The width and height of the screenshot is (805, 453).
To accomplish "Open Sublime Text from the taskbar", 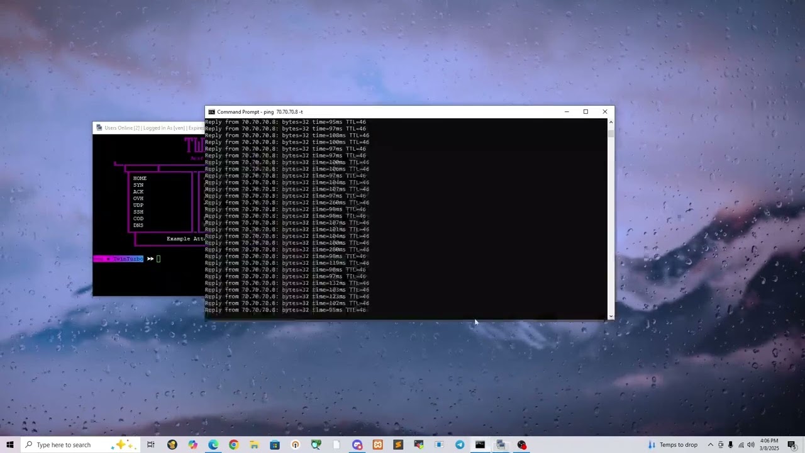I will pos(398,445).
